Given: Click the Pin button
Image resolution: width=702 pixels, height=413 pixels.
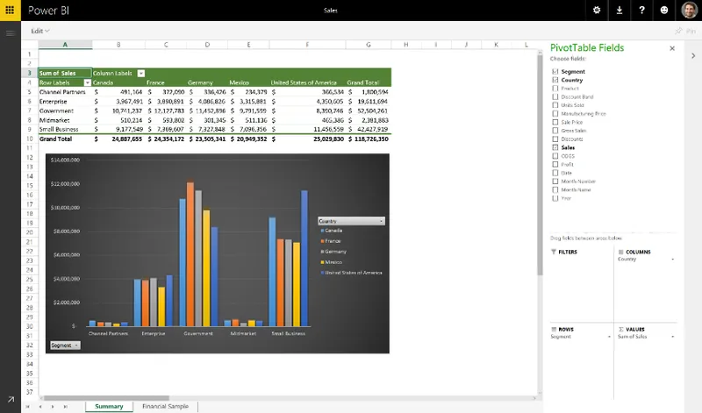Looking at the screenshot, I should pyautogui.click(x=685, y=31).
